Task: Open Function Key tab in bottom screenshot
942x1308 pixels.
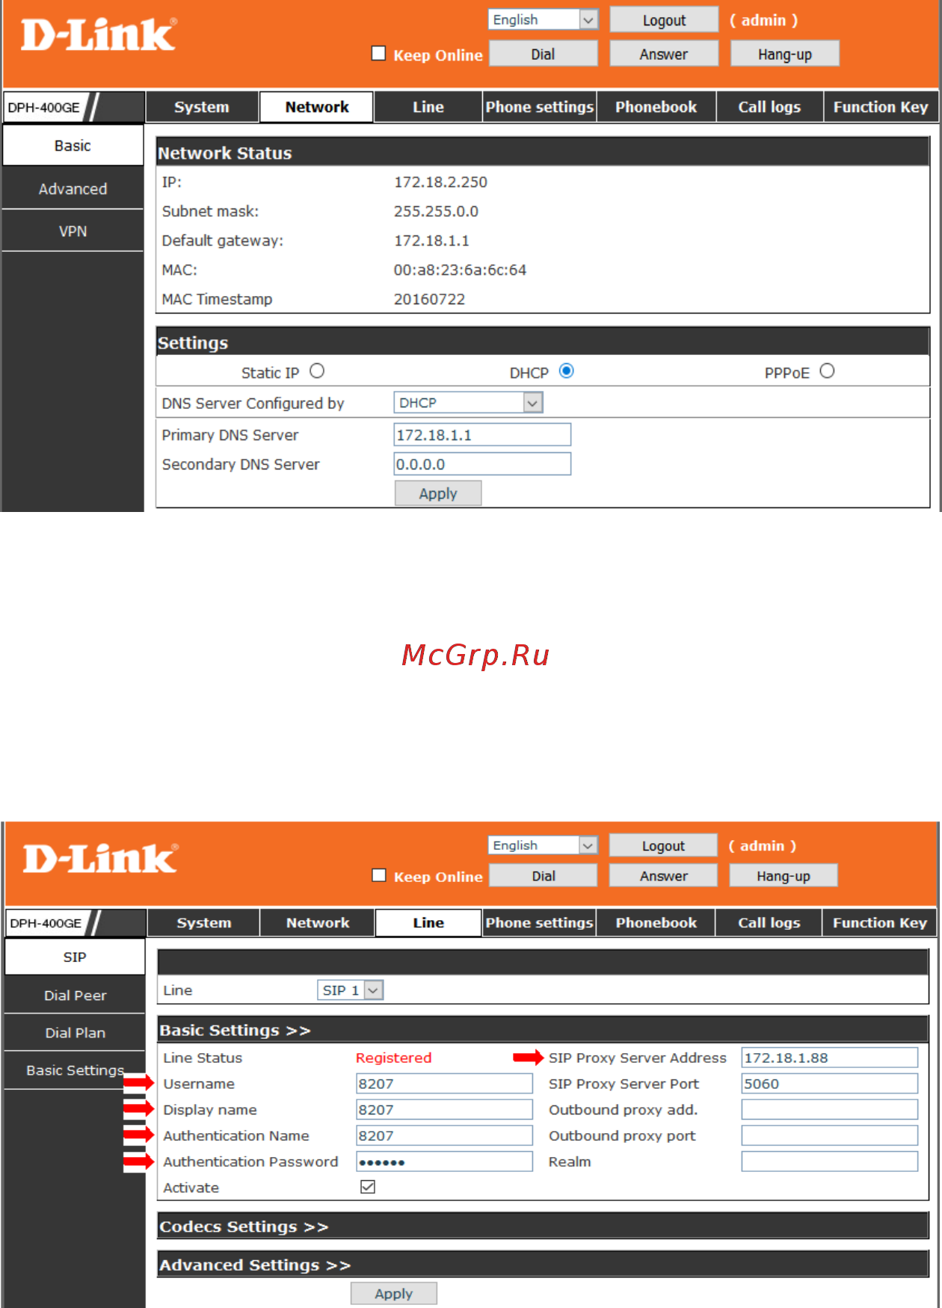Action: (880, 922)
